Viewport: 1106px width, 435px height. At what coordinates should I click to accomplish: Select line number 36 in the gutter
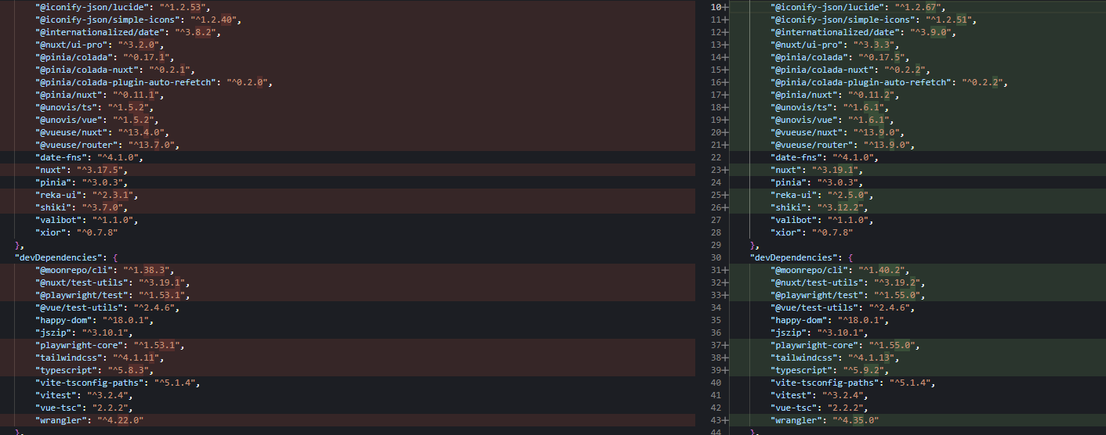tap(715, 333)
